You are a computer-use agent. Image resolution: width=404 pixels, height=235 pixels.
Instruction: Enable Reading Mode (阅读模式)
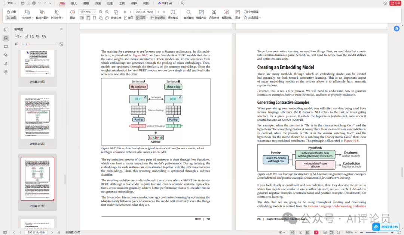coord(173,15)
